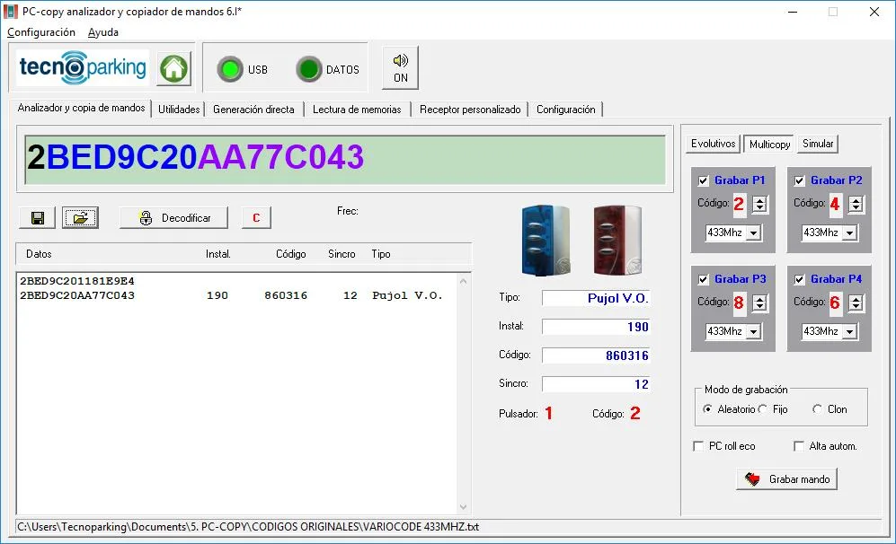
Task: Toggle the Grabar P2 checkbox
Action: point(800,181)
